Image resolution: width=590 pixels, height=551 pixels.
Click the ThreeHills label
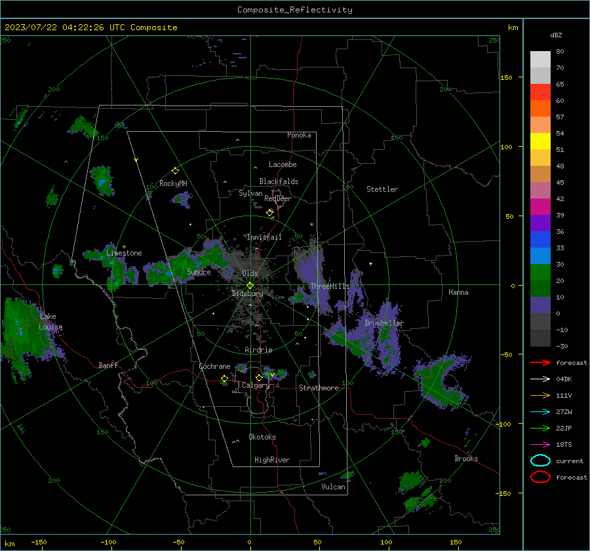[x=330, y=286]
